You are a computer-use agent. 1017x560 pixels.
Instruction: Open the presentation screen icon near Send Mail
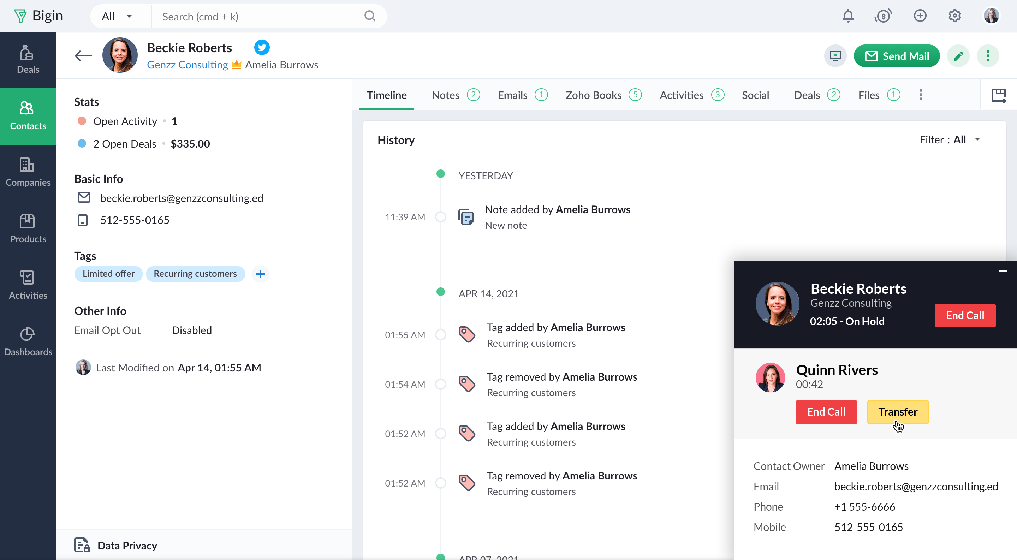[835, 56]
